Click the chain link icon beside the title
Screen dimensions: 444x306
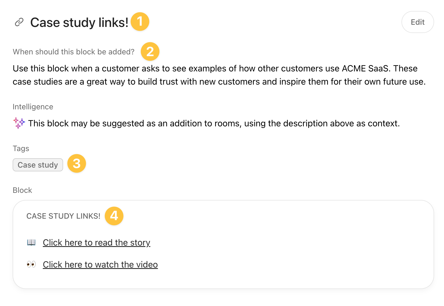tap(19, 22)
